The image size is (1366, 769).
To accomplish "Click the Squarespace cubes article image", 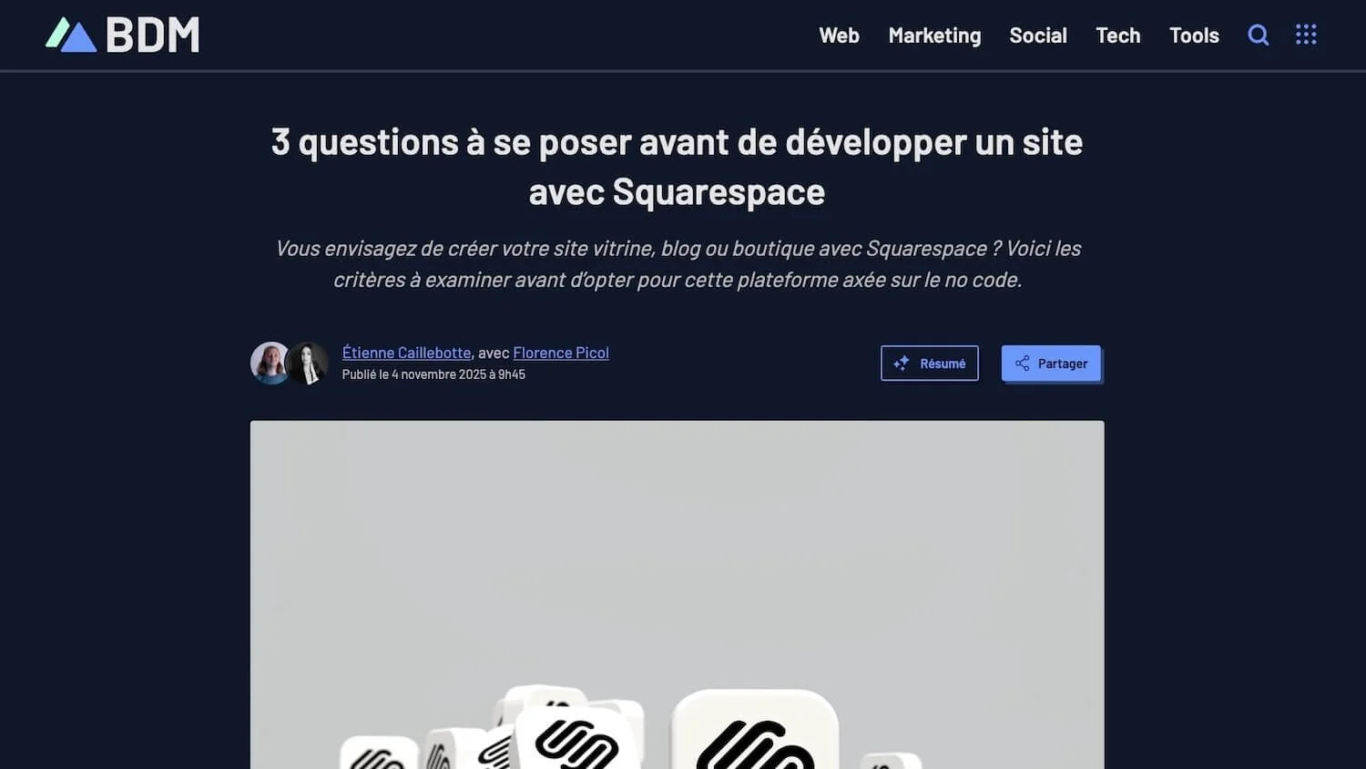I will pyautogui.click(x=677, y=595).
